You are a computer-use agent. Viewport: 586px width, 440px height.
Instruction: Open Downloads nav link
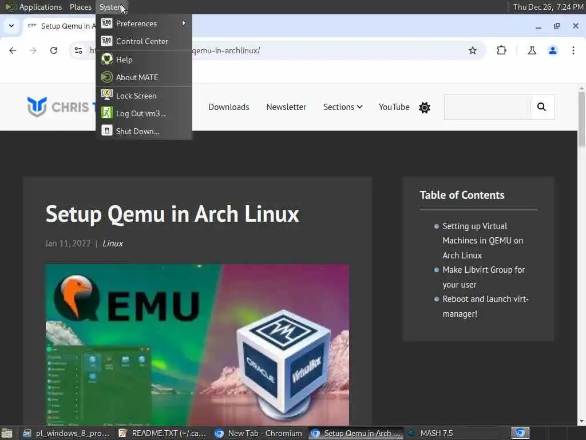[229, 107]
